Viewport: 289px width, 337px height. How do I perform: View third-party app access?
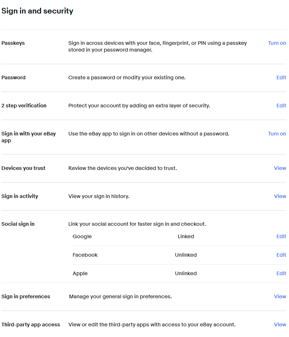280,325
